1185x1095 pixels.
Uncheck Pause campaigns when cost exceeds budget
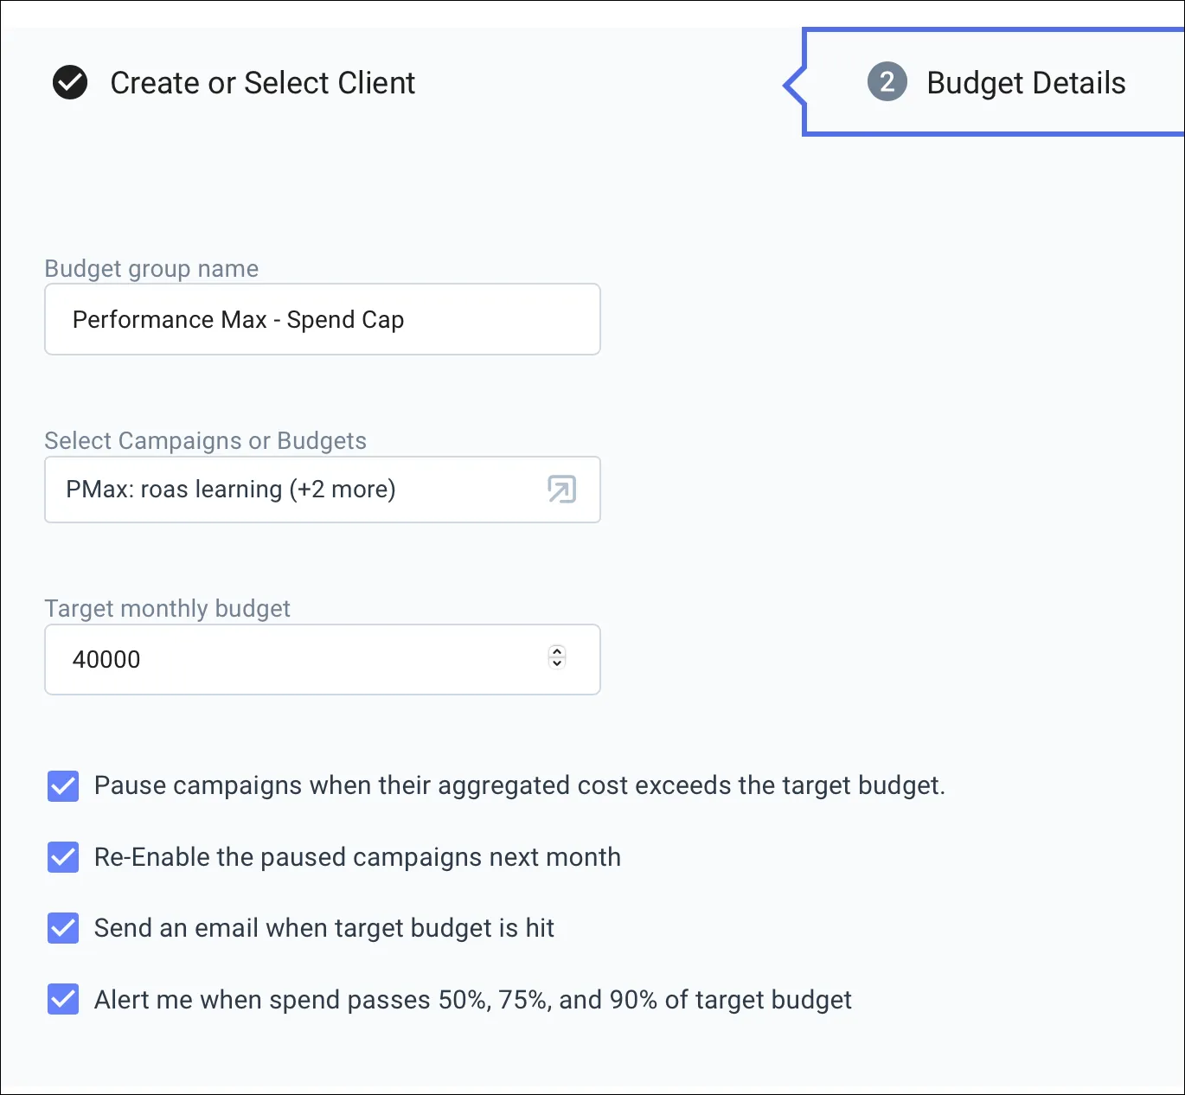pyautogui.click(x=63, y=786)
